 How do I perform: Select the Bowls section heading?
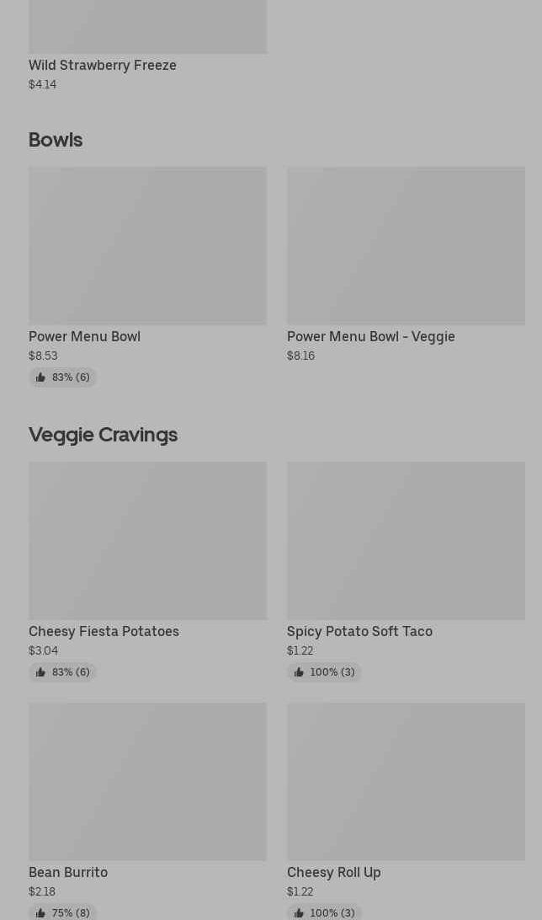pos(56,139)
